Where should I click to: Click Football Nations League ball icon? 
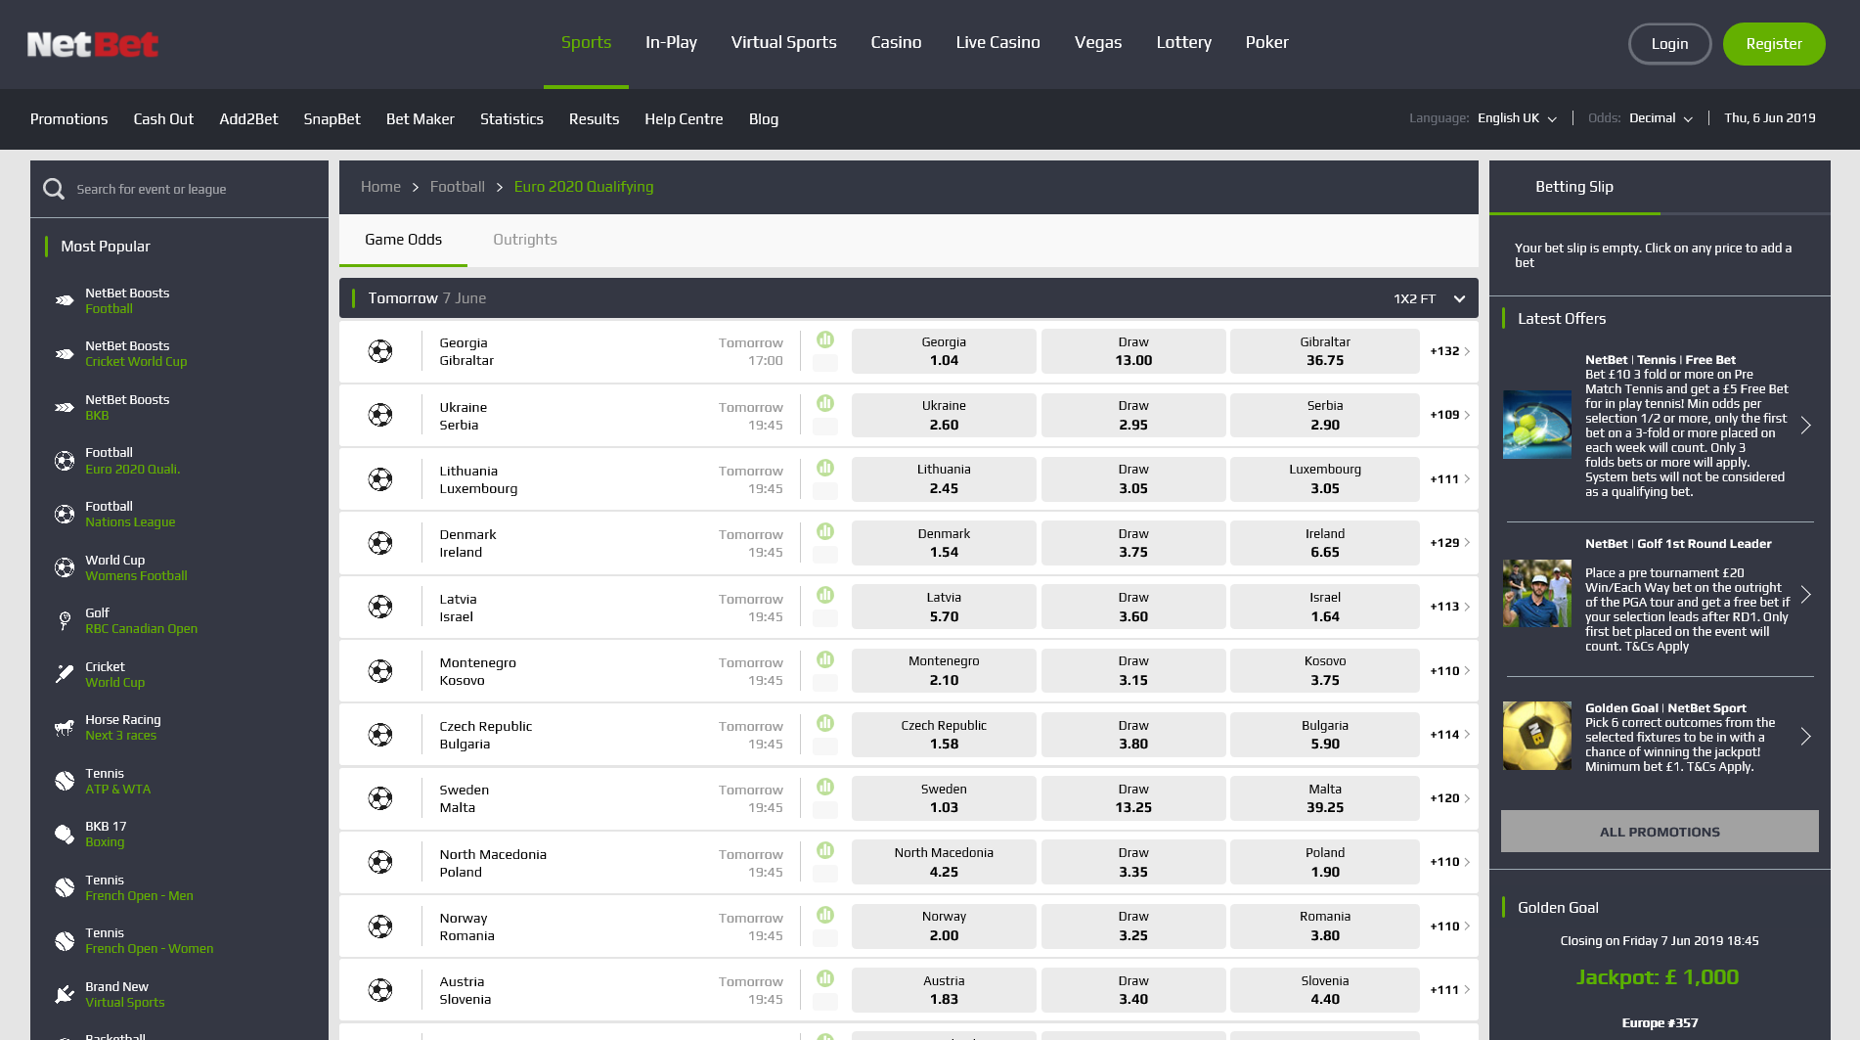coord(65,514)
